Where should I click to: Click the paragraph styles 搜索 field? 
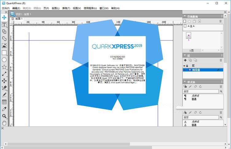201,91
